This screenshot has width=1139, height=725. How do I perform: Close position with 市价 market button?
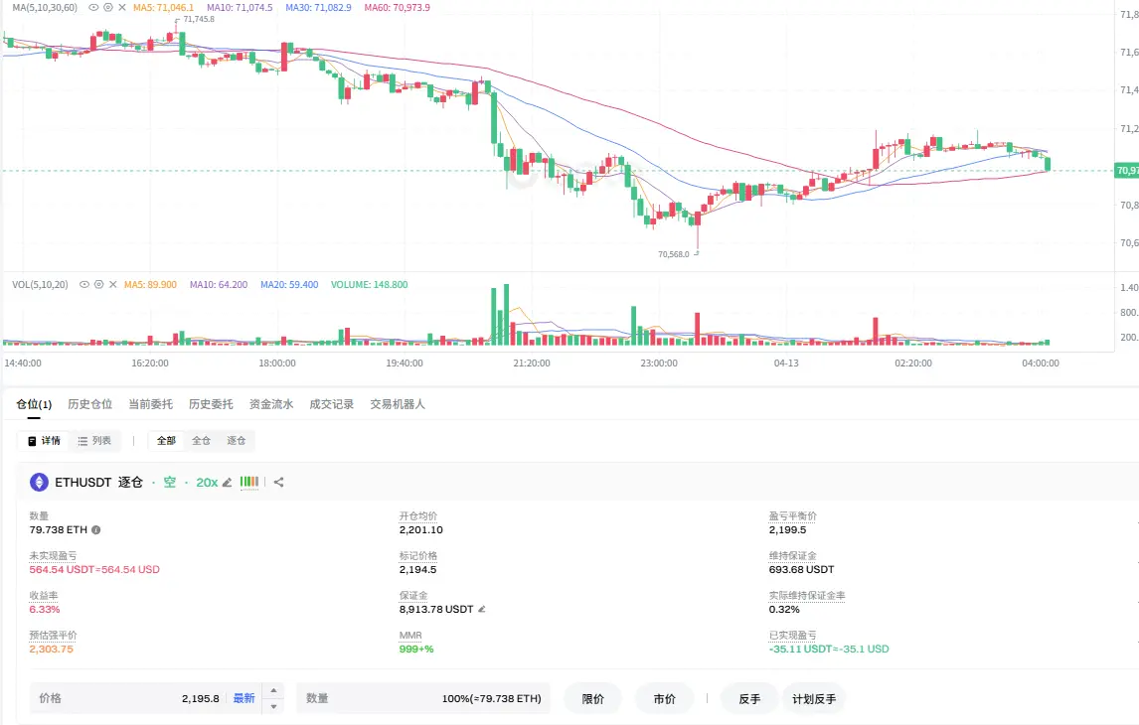coord(664,699)
